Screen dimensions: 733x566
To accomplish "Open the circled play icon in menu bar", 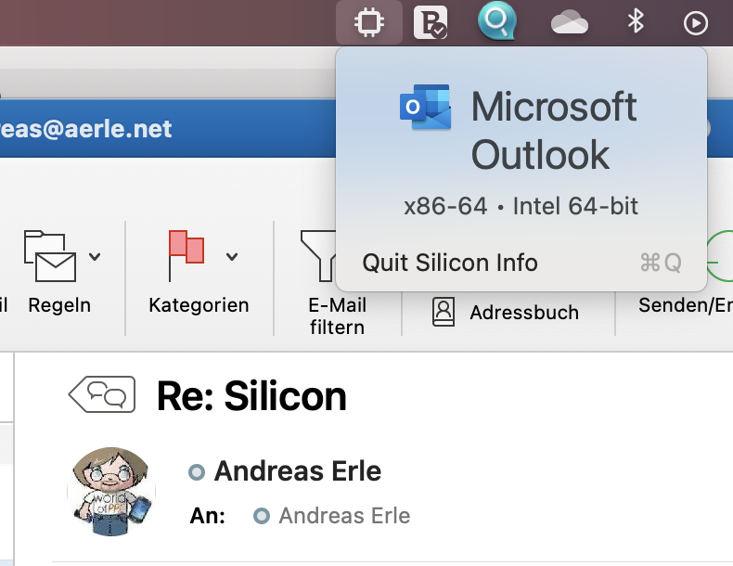I will [695, 23].
